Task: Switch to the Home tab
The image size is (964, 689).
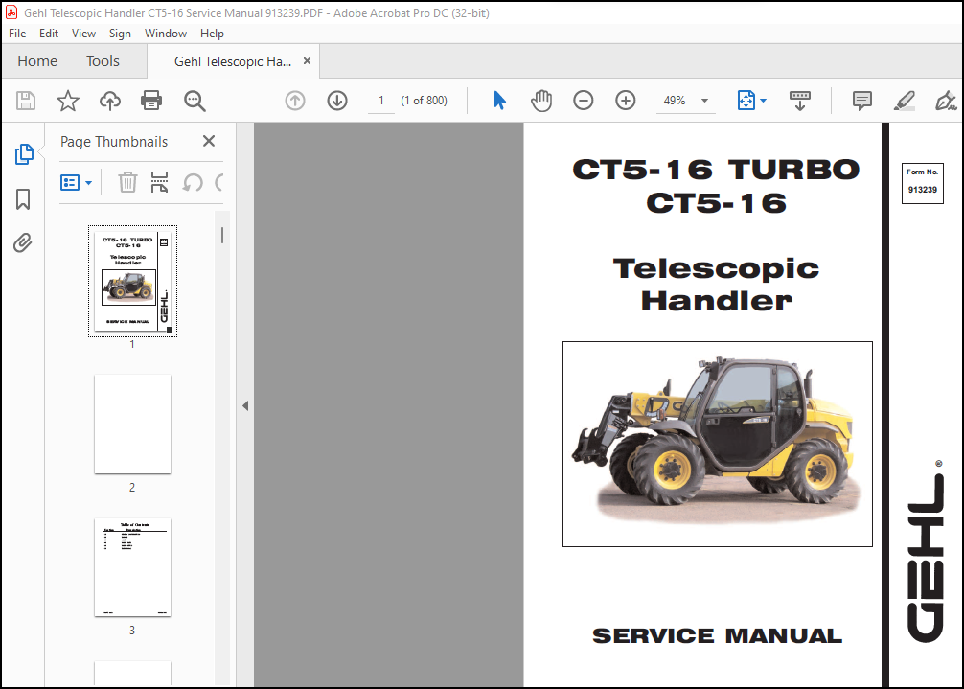Action: (37, 60)
